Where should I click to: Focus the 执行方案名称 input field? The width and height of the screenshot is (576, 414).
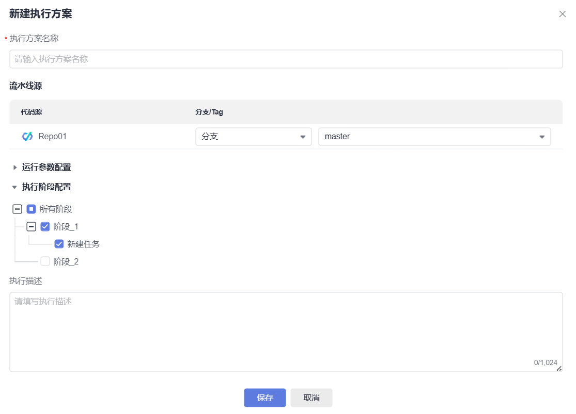(286, 59)
